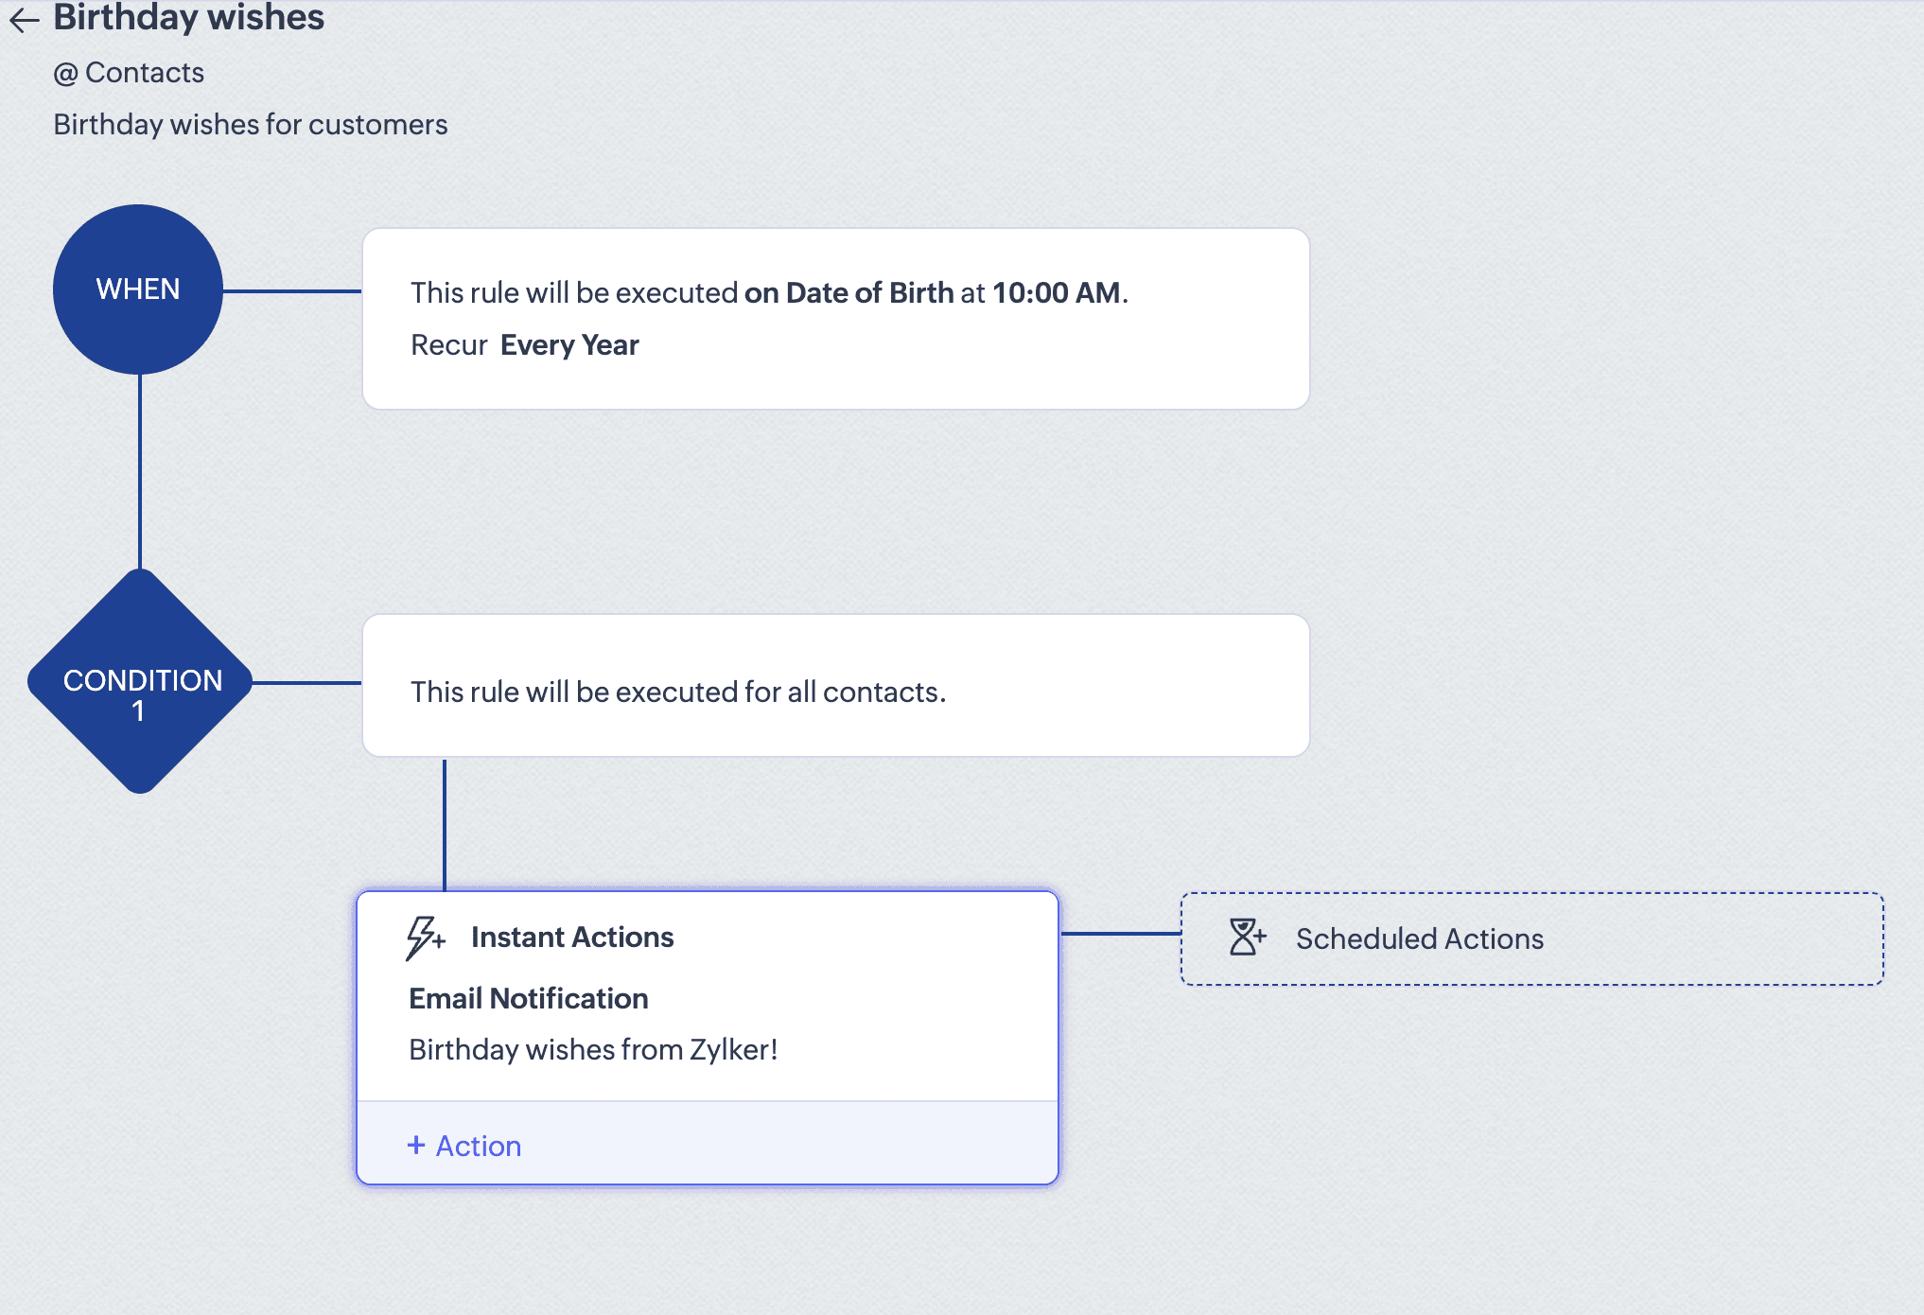
Task: Open the all contacts condition card
Action: tap(836, 686)
